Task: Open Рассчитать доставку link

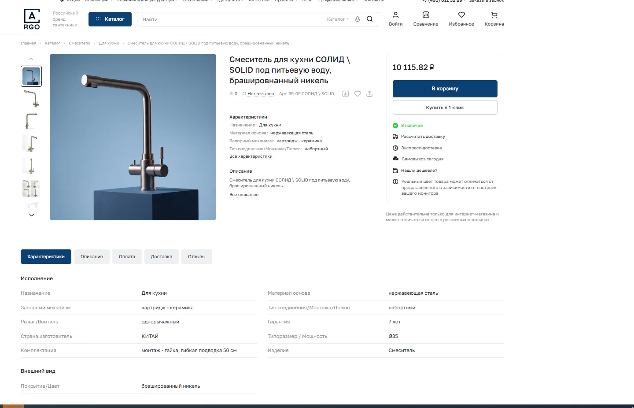Action: 423,137
